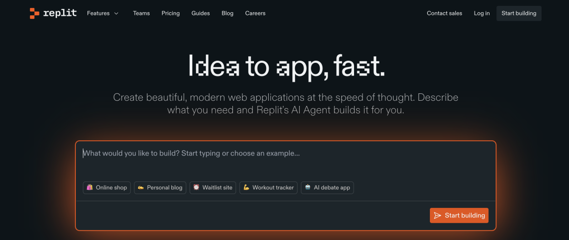The width and height of the screenshot is (569, 240).
Task: Click the paper plane send icon
Action: click(438, 215)
